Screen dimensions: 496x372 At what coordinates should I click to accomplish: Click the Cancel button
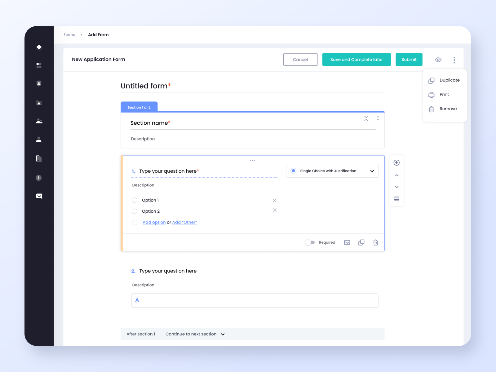(300, 60)
